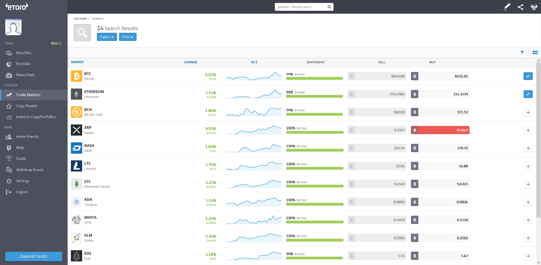This screenshot has width=541, height=265.
Task: Open the write post pencil icon
Action: [x=507, y=7]
